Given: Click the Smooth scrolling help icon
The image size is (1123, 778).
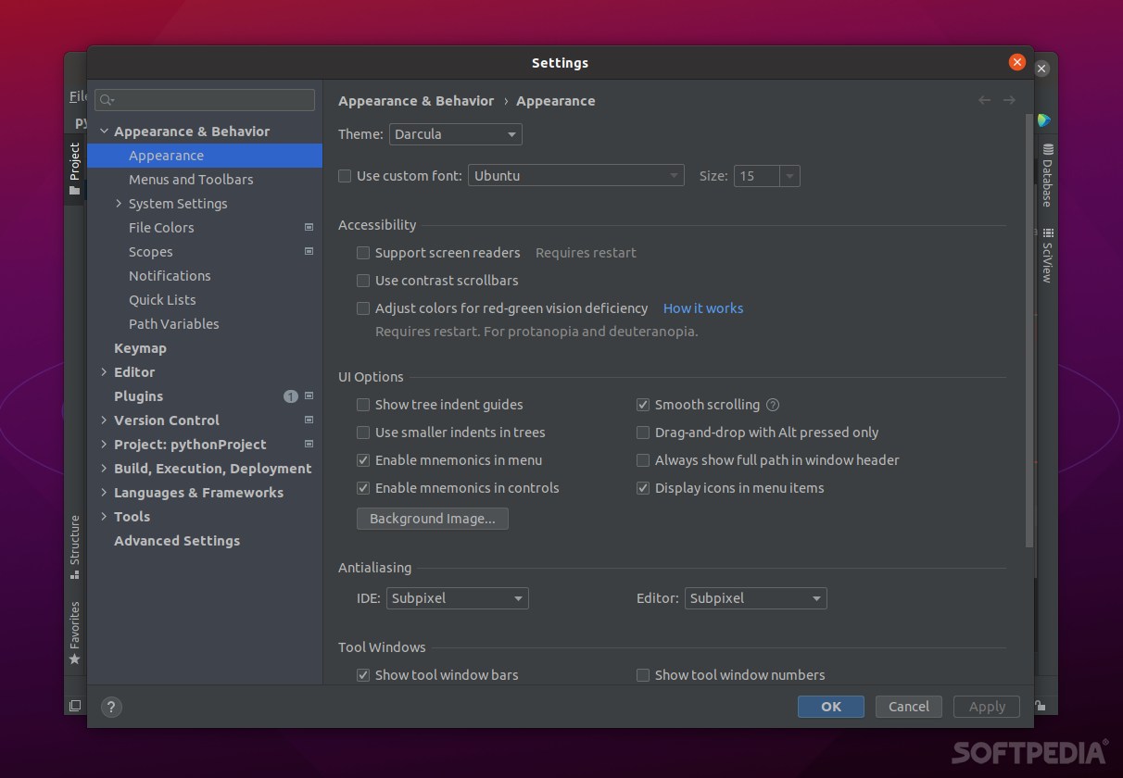Looking at the screenshot, I should [773, 405].
